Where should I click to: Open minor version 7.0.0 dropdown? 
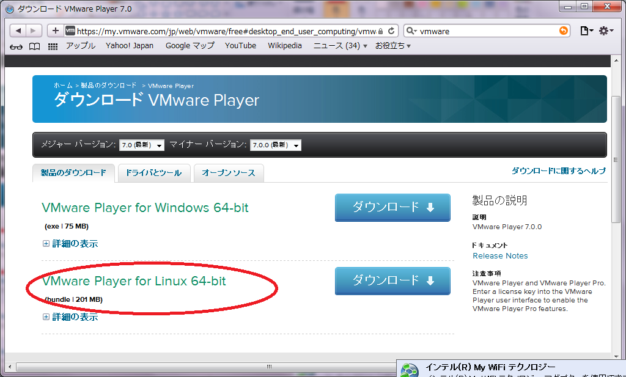(x=276, y=145)
